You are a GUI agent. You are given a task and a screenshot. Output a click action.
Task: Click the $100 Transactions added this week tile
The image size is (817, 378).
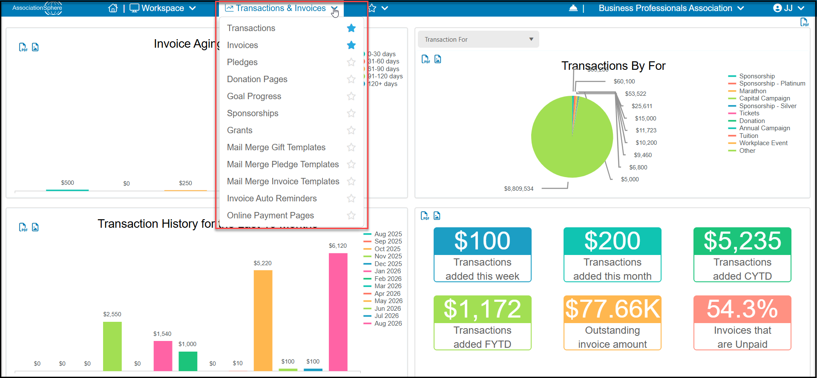482,255
